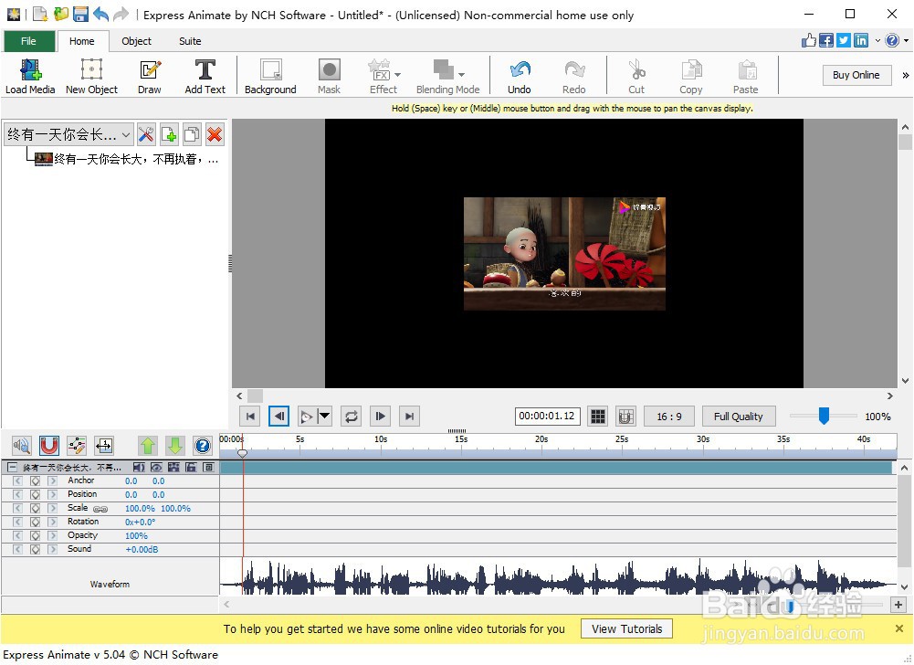Select the video layer in the object tree

click(127, 159)
